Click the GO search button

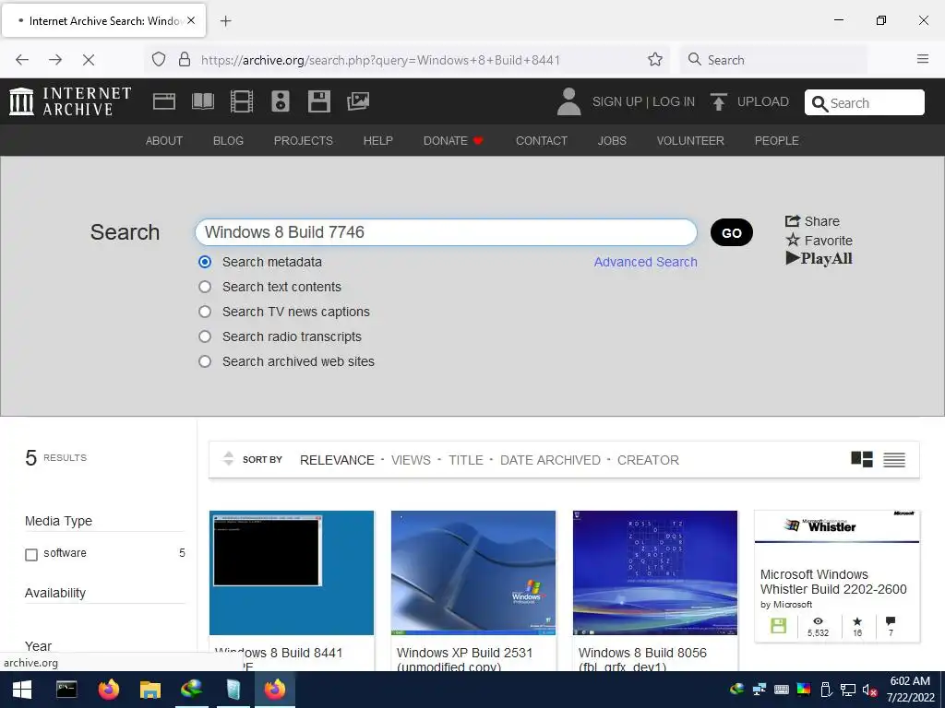click(x=731, y=233)
